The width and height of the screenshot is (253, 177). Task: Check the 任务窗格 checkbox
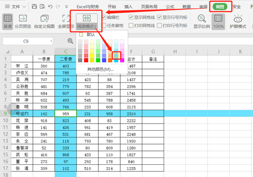point(104,25)
